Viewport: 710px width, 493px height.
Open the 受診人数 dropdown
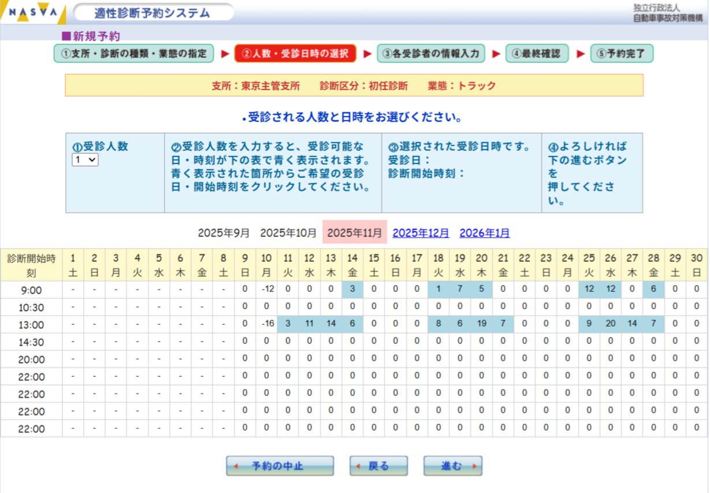pyautogui.click(x=85, y=160)
